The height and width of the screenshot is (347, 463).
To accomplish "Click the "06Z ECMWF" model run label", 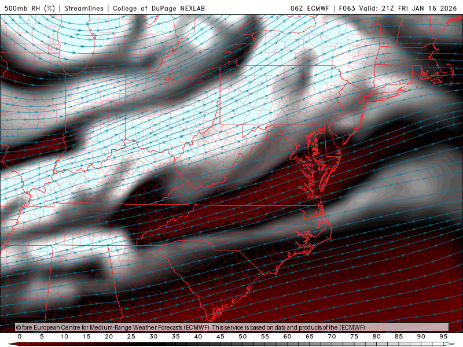I will point(310,8).
